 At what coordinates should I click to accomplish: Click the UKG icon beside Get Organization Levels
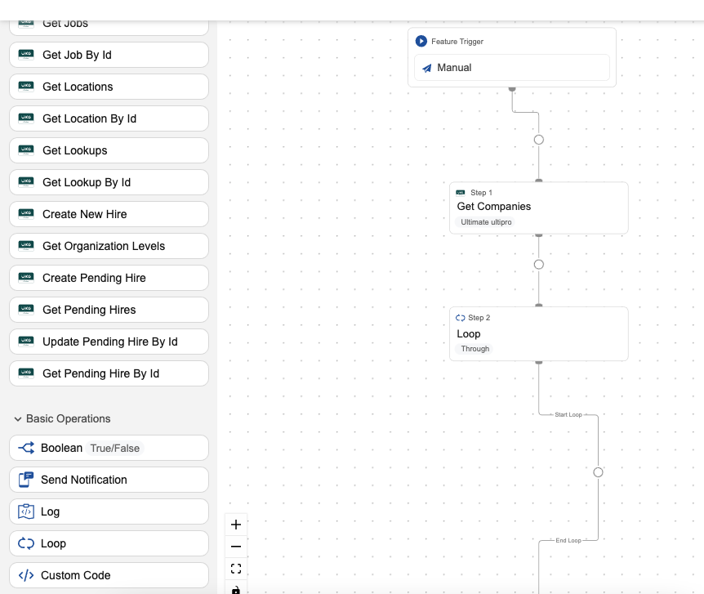click(26, 246)
